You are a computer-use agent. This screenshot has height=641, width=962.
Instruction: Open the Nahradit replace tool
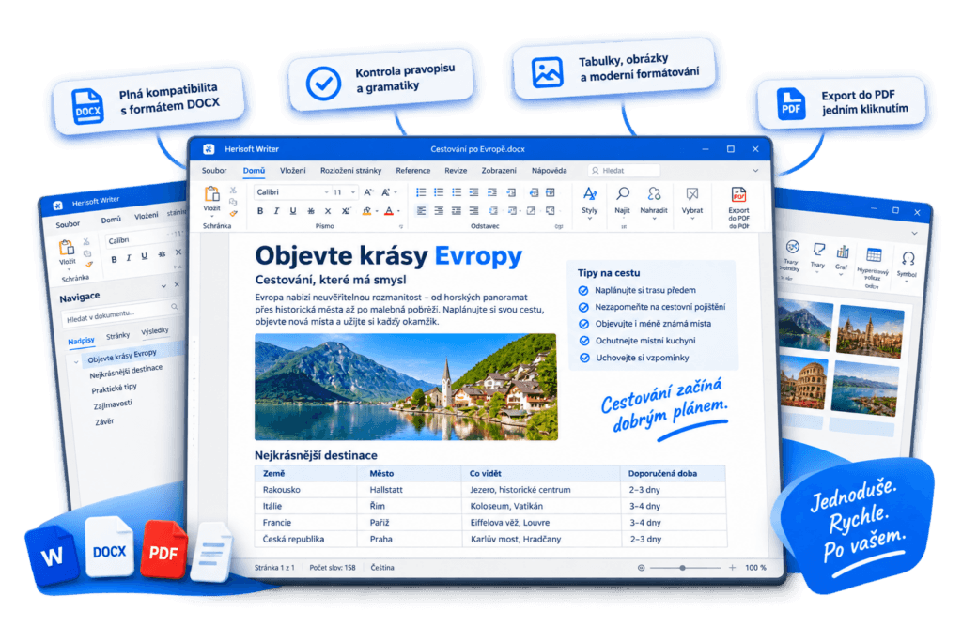(654, 201)
